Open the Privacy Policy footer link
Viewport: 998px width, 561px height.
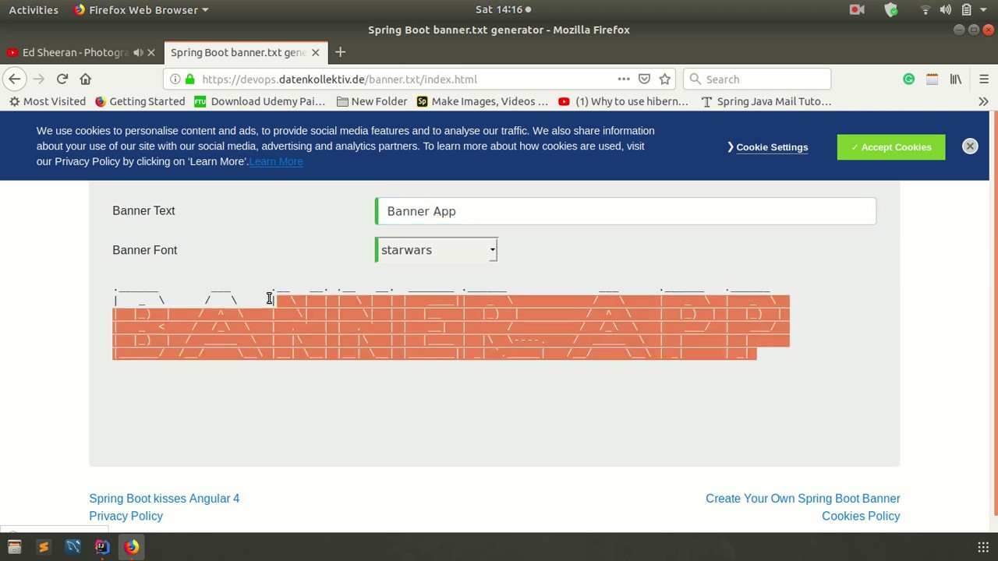[126, 517]
